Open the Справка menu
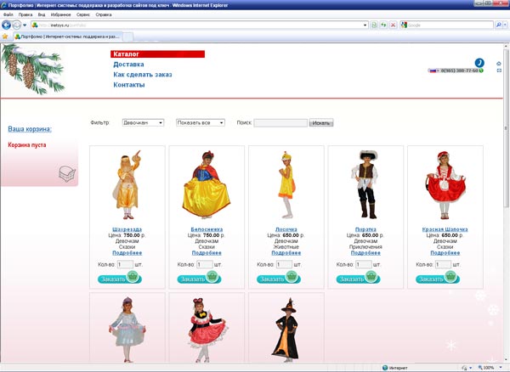This screenshot has width=510, height=372. (104, 14)
